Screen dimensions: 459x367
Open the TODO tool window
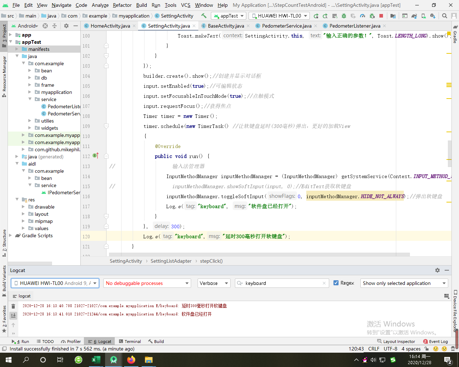[x=45, y=342]
